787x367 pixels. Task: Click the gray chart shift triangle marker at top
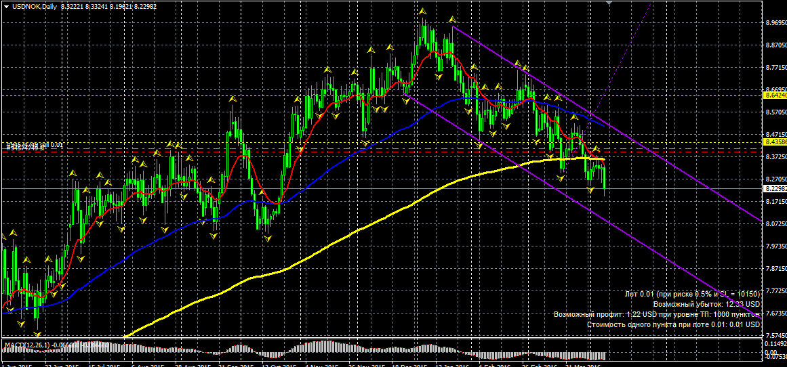(609, 3)
